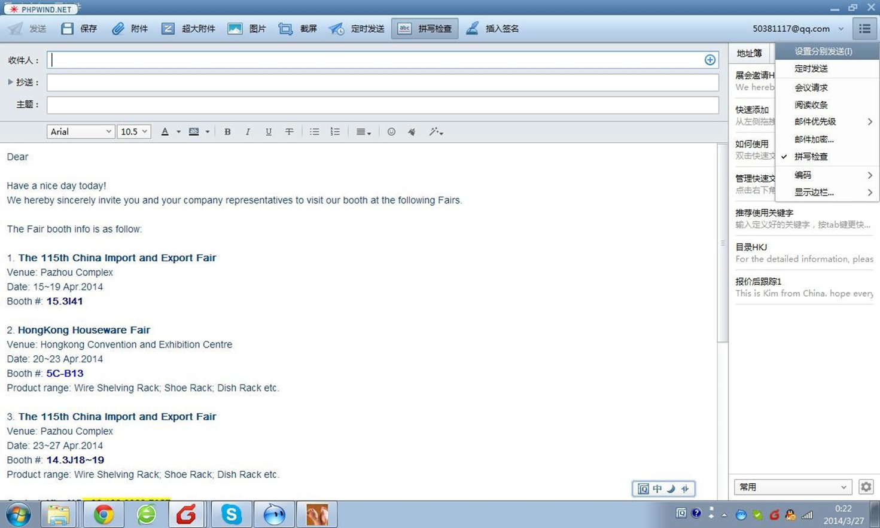Screen dimensions: 880x528
Task: Click the insert signature pen icon
Action: (x=472, y=29)
